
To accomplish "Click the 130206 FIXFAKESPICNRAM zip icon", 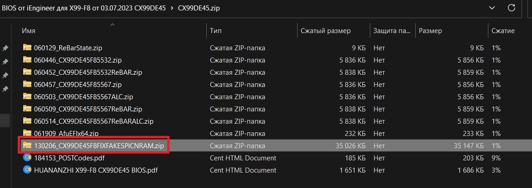I will [27, 145].
